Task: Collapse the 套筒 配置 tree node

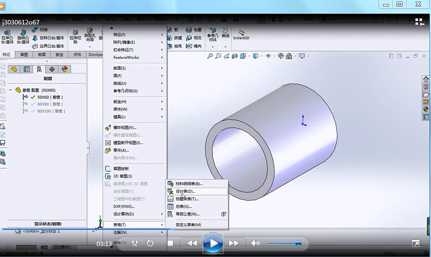Action: (10, 90)
